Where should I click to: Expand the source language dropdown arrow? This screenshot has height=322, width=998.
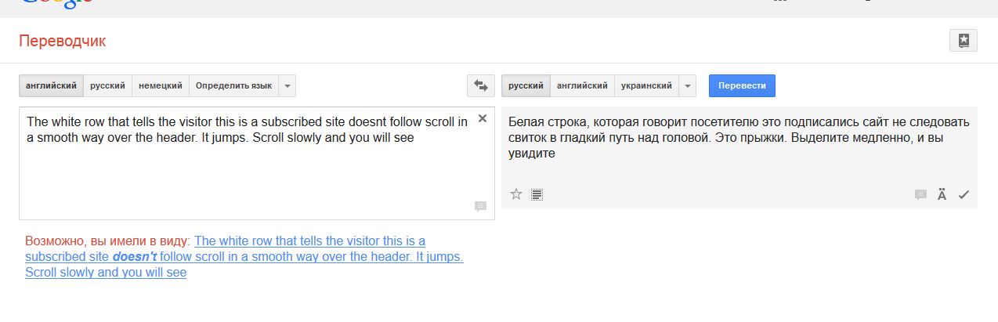click(x=287, y=85)
